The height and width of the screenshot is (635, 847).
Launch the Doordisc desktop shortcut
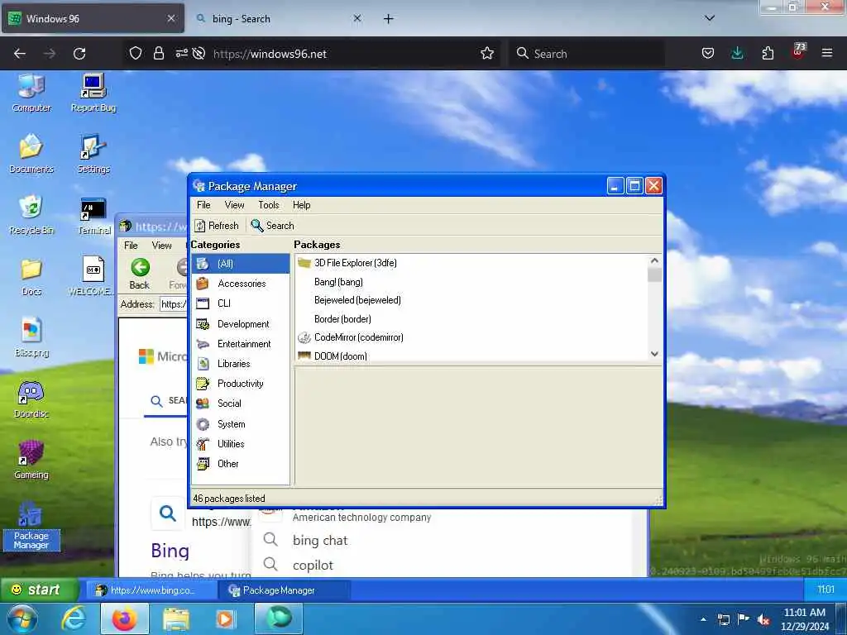(31, 399)
